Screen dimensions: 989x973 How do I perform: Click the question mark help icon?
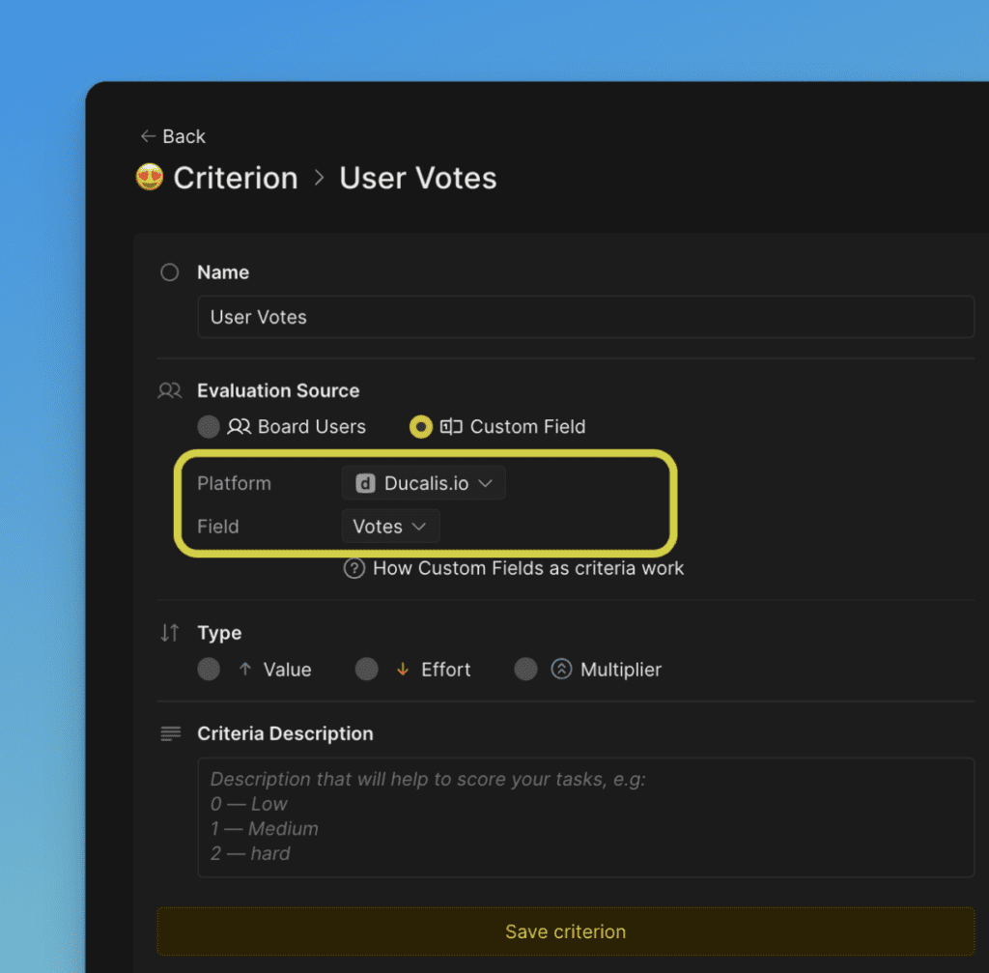pyautogui.click(x=353, y=569)
